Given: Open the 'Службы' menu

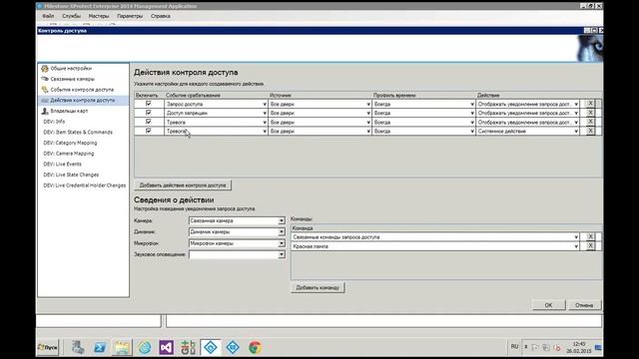Looking at the screenshot, I should pos(71,16).
